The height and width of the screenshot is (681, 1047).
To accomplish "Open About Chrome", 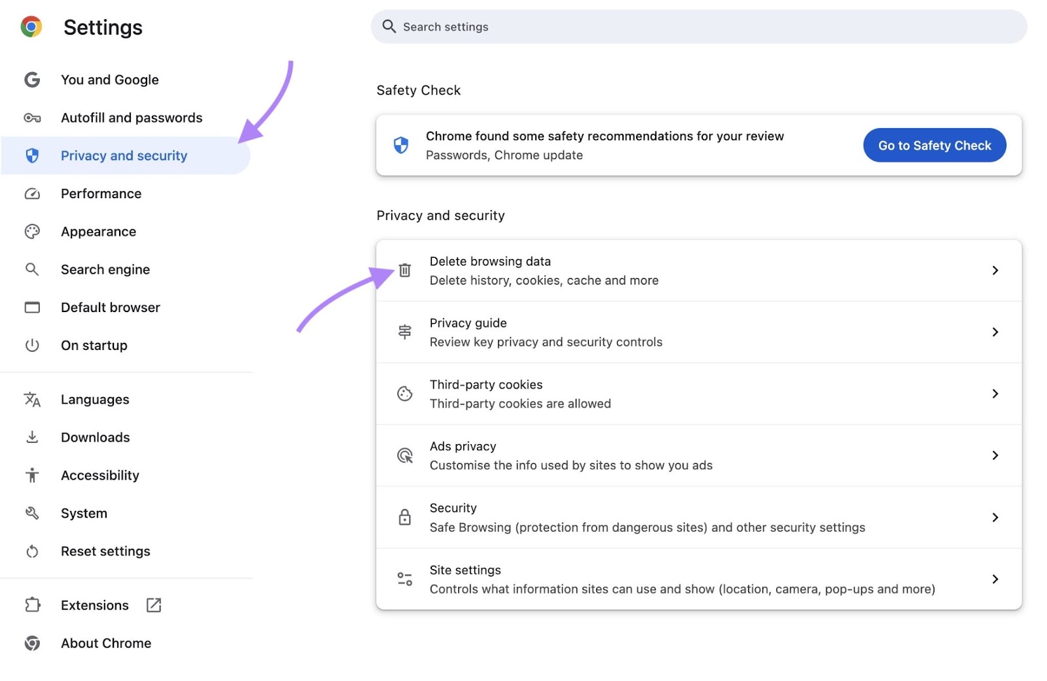I will (x=106, y=643).
